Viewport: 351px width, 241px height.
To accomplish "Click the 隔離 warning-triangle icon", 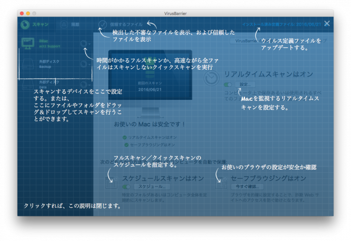I will point(64,25).
